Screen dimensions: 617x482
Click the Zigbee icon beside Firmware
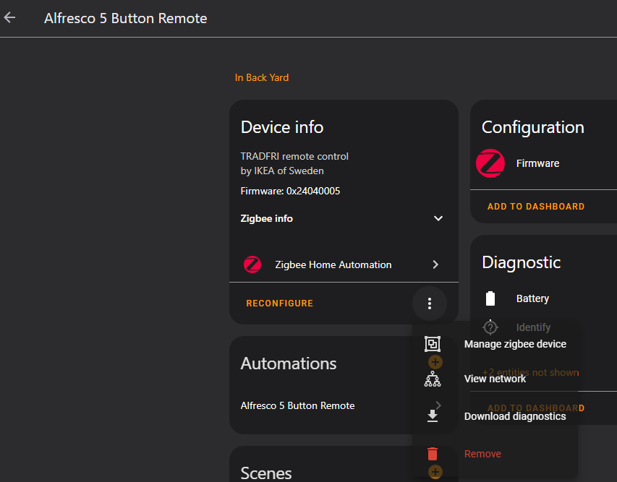[490, 163]
